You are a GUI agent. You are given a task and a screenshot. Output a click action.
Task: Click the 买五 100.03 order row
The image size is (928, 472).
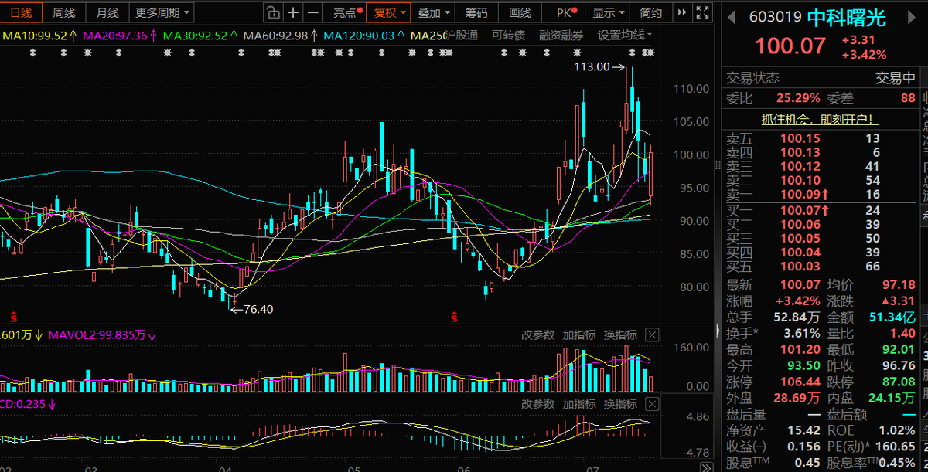[x=819, y=267]
